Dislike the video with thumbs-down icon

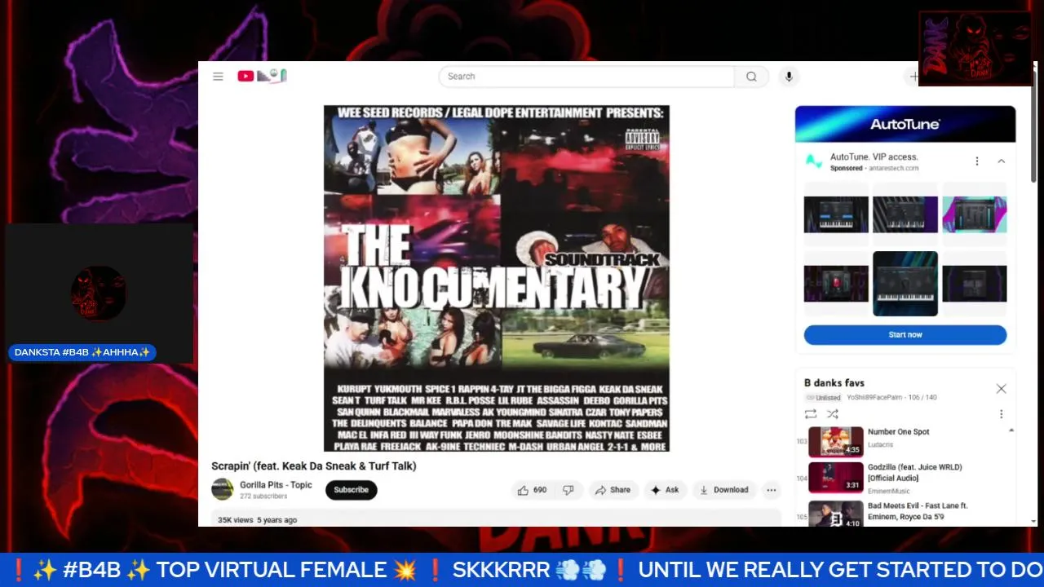[x=568, y=490]
